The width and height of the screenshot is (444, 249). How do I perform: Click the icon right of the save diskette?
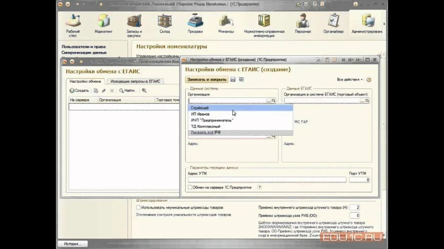(x=241, y=80)
